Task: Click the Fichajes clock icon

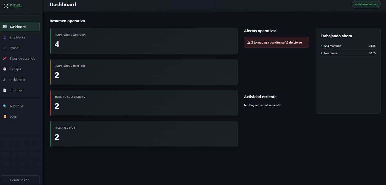Action: click(x=5, y=69)
